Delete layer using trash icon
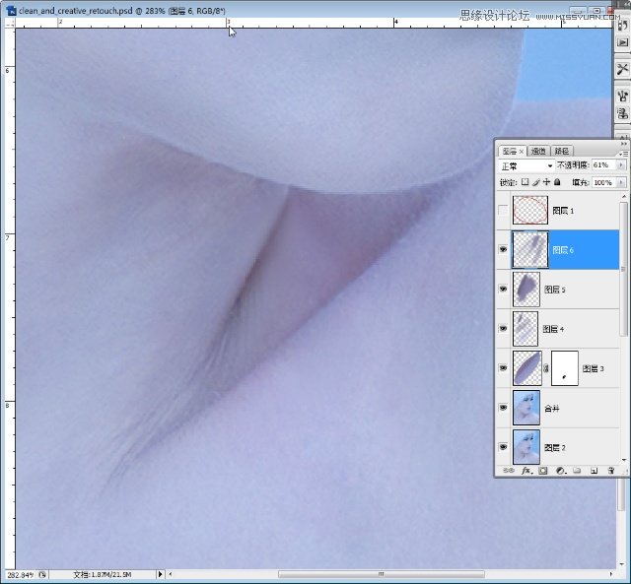 (611, 471)
